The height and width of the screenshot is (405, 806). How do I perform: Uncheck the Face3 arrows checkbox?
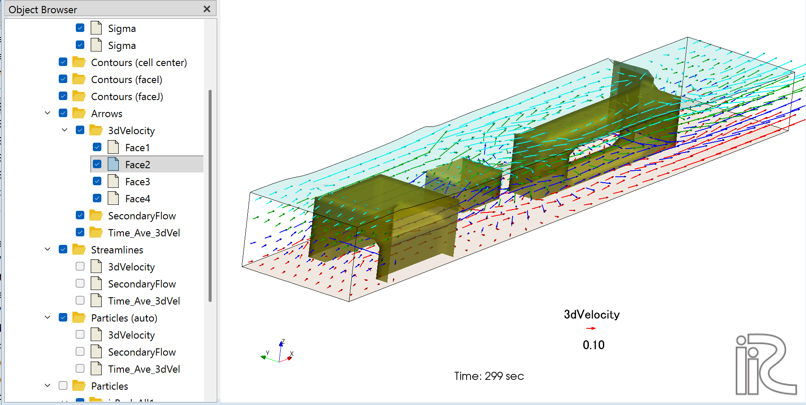tap(97, 181)
